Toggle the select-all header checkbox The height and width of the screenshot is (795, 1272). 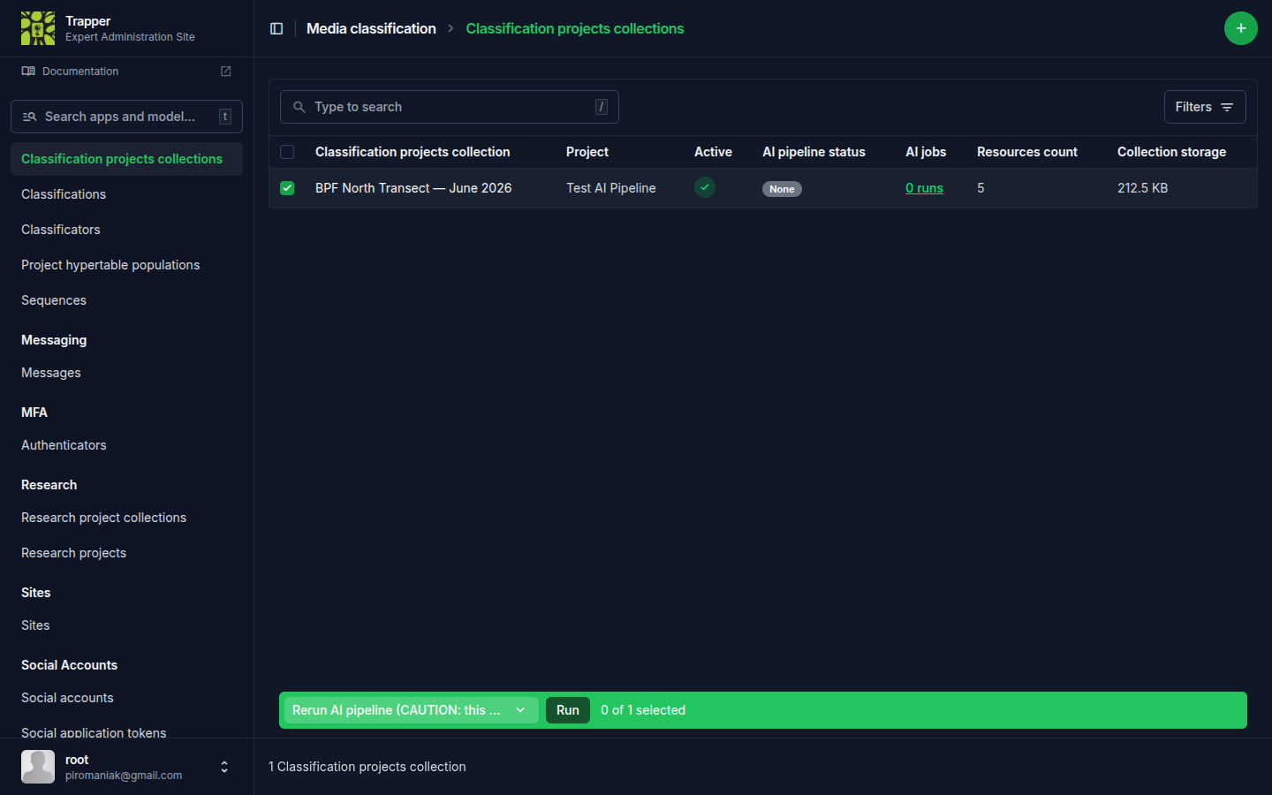(287, 152)
